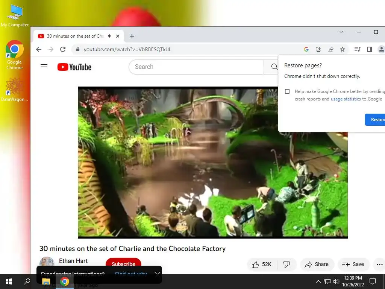The width and height of the screenshot is (385, 289).
Task: Open Windows notification center
Action: pos(373,281)
